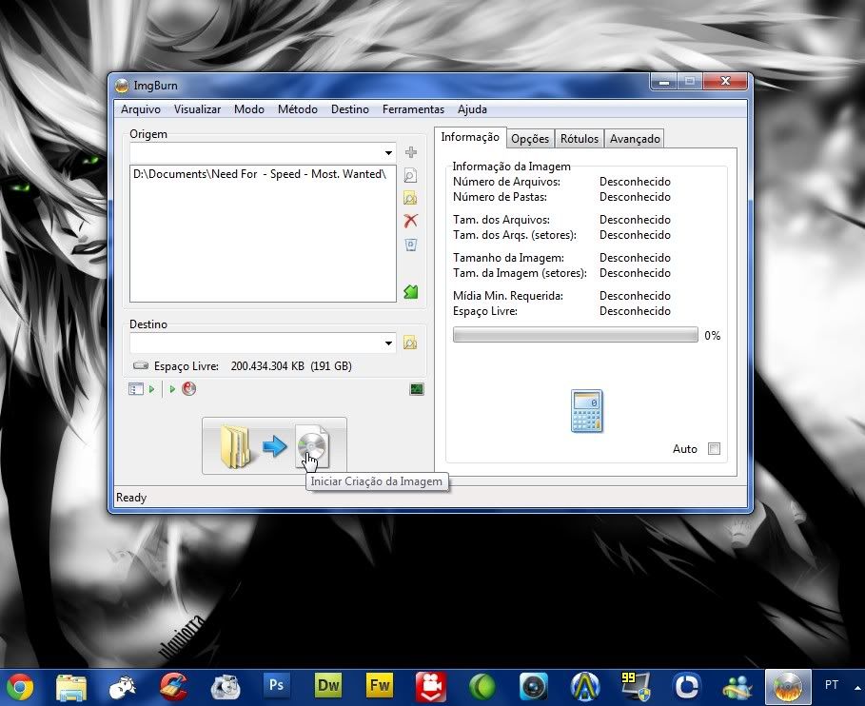Viewport: 865px width, 706px height.
Task: Switch to the Opções tab
Action: pyautogui.click(x=530, y=139)
